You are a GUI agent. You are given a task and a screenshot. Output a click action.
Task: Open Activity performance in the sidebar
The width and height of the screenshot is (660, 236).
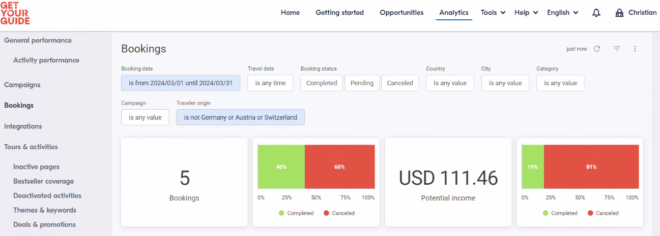tap(46, 60)
